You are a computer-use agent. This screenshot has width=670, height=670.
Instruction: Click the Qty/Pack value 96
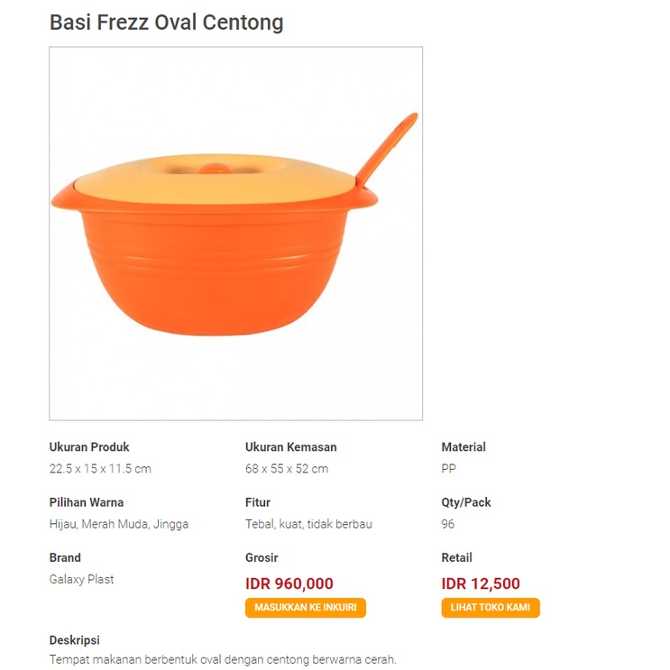(x=448, y=524)
